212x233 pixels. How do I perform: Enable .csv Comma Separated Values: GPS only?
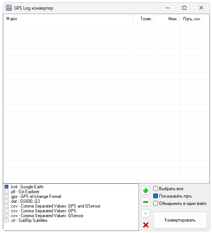point(7,211)
